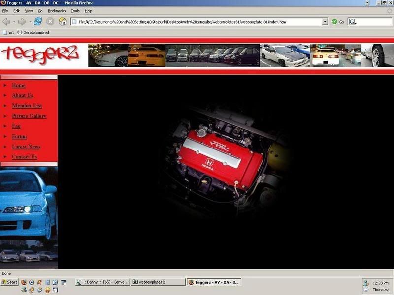394x295 pixels.
Task: Click the page icon in the address bar
Action: [x=74, y=22]
